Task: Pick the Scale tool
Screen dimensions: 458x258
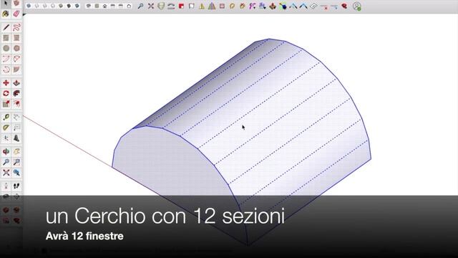Action: [6, 104]
